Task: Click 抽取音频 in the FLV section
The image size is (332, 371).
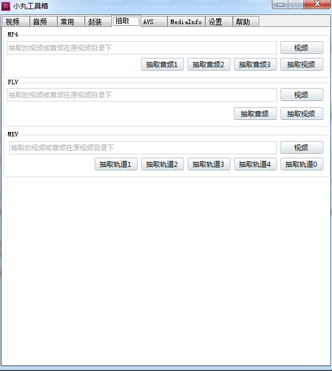Action: [255, 114]
